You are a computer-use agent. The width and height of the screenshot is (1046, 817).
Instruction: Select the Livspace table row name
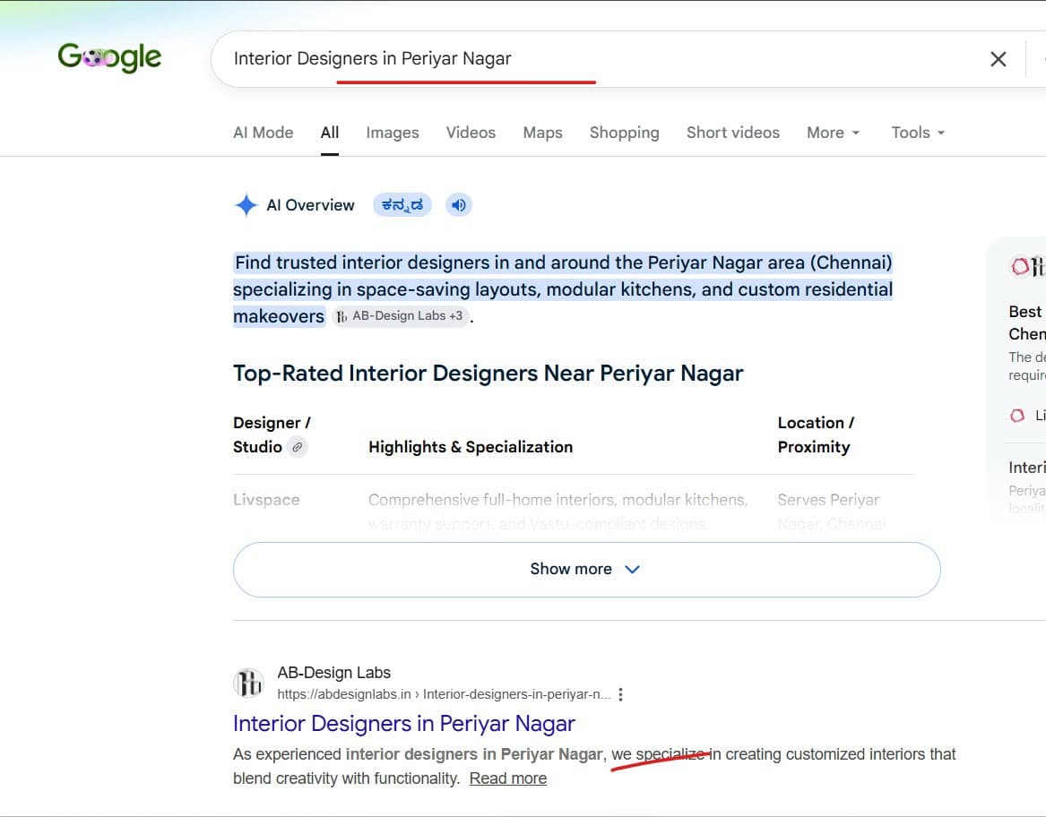coord(266,500)
